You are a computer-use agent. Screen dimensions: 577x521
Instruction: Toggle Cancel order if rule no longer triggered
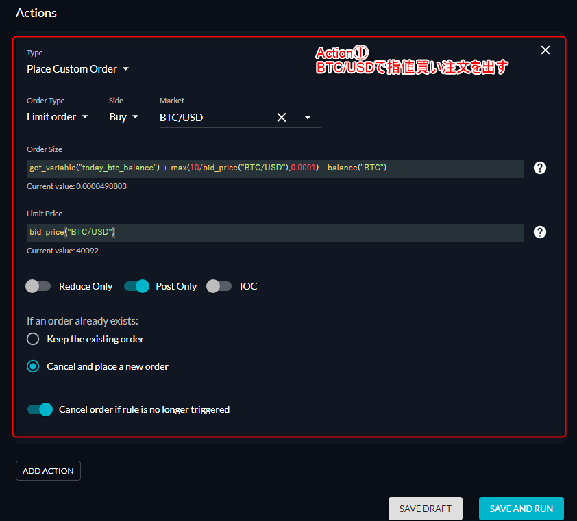(40, 409)
